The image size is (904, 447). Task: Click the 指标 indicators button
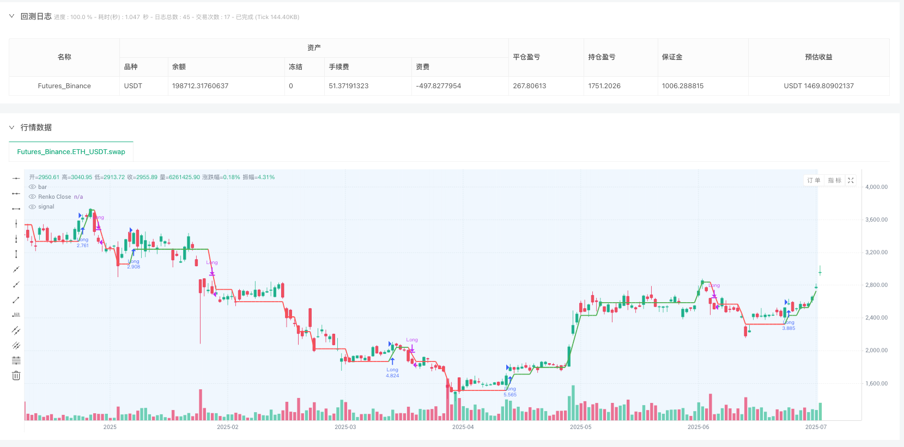[834, 180]
